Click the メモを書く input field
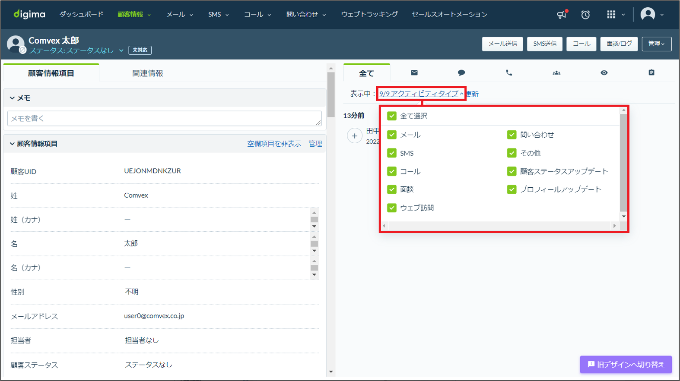Image resolution: width=680 pixels, height=381 pixels. click(x=164, y=118)
